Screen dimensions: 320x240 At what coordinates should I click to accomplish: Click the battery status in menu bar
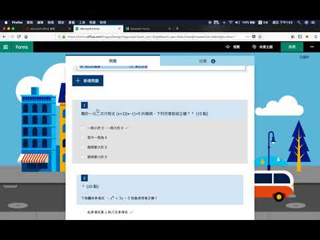click(x=249, y=23)
